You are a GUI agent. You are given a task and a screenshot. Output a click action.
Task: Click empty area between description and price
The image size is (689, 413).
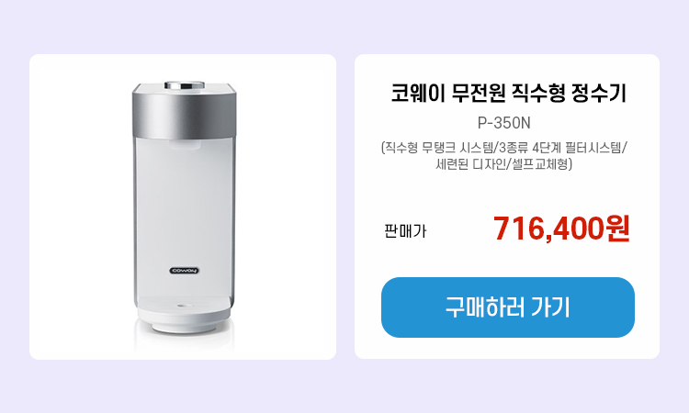coord(506,193)
